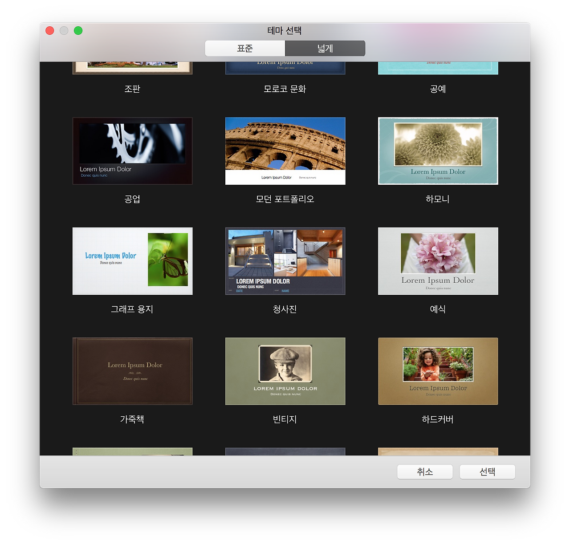Click the red close window control
This screenshot has height=545, width=570.
click(49, 30)
